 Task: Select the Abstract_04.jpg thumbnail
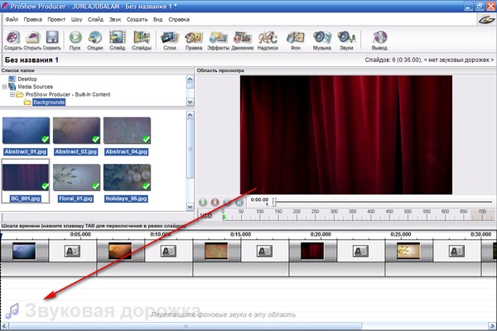(127, 131)
